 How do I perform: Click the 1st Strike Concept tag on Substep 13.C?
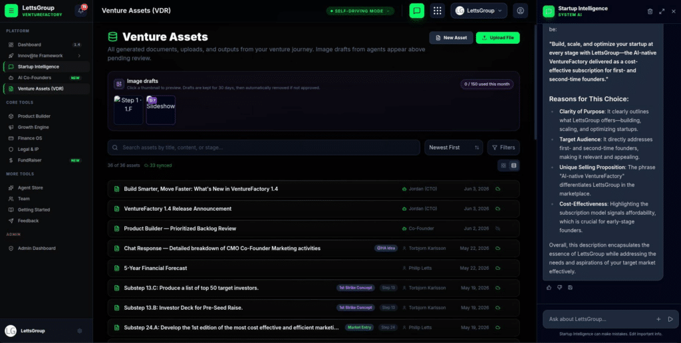click(x=356, y=288)
